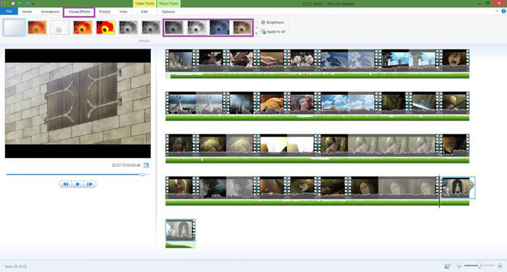This screenshot has width=507, height=272.
Task: Click the zoom in plus icon
Action: pos(499,266)
